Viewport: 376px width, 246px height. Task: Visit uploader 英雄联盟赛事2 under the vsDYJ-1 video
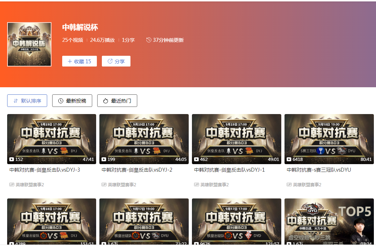(214, 185)
